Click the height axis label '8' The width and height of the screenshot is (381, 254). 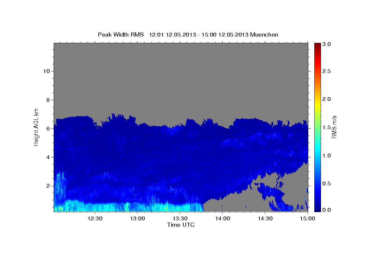47,100
